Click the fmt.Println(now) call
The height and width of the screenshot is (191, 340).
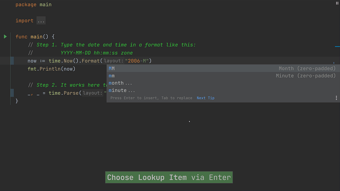pyautogui.click(x=51, y=69)
